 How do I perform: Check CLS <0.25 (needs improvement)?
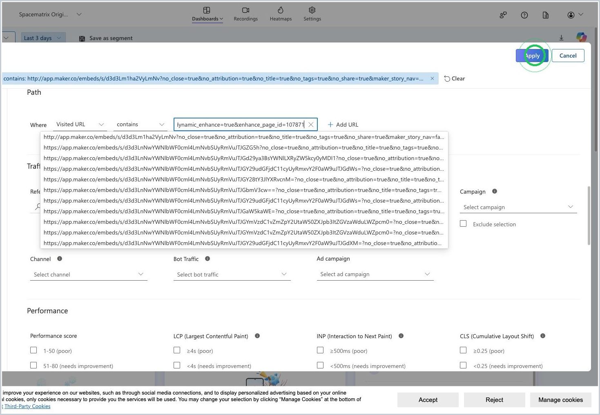coord(463,365)
